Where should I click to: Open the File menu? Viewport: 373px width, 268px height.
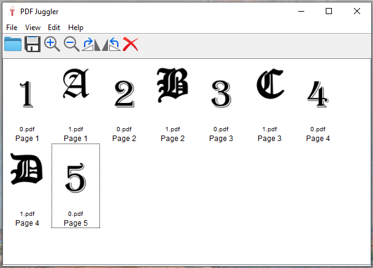point(12,28)
